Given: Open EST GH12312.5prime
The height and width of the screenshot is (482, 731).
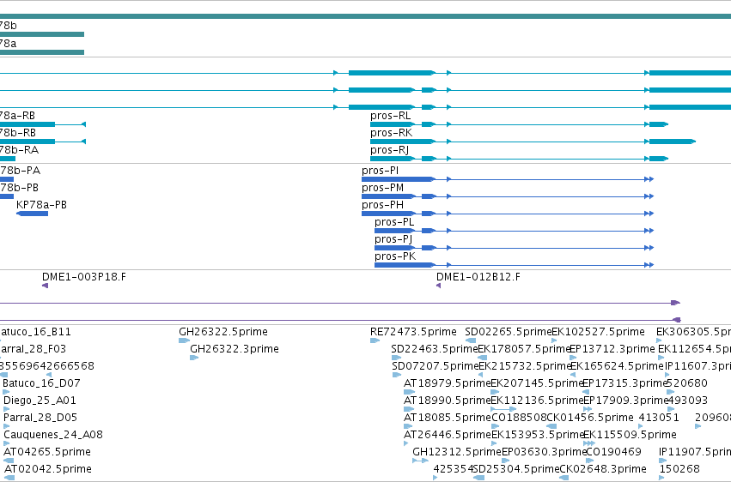Looking at the screenshot, I should pyautogui.click(x=456, y=452).
